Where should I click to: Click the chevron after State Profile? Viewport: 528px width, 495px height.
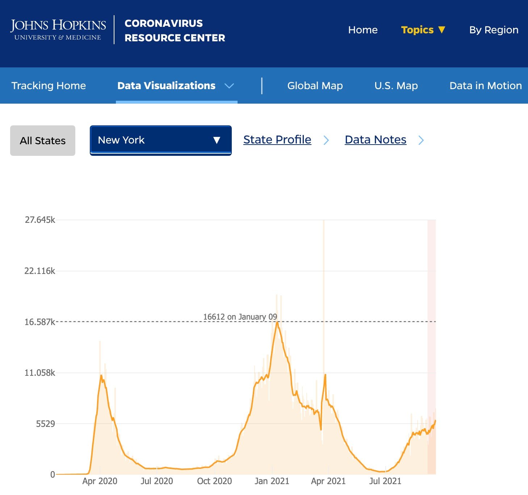(326, 140)
